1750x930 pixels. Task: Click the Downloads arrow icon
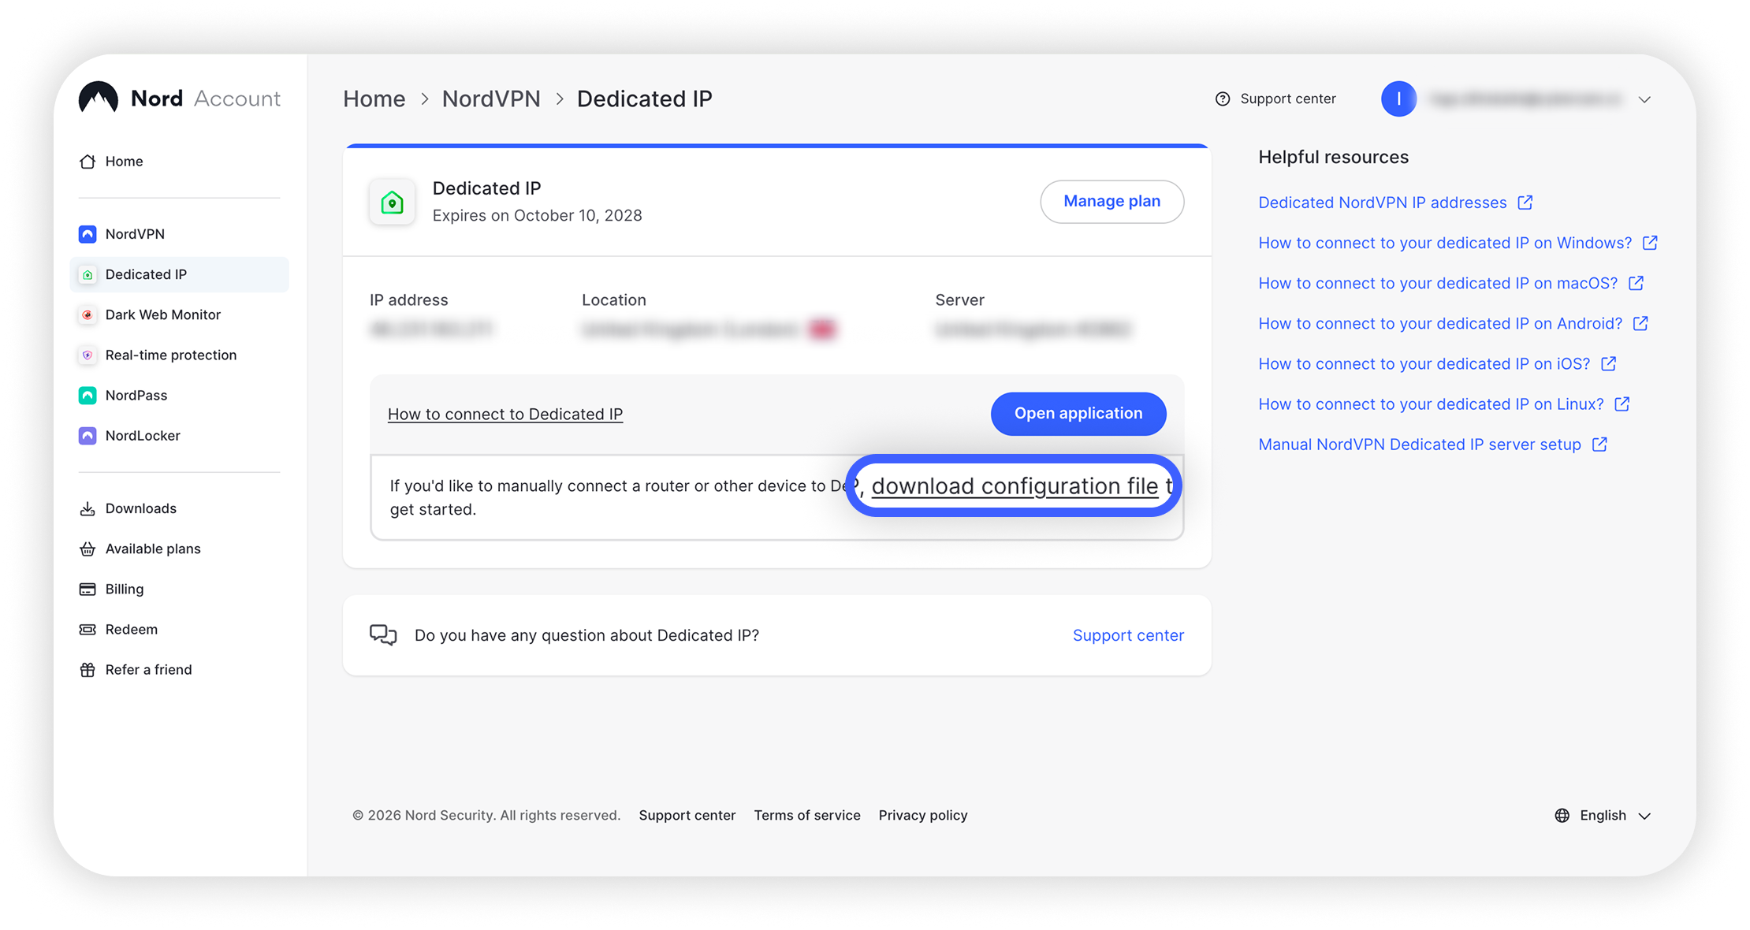tap(87, 508)
